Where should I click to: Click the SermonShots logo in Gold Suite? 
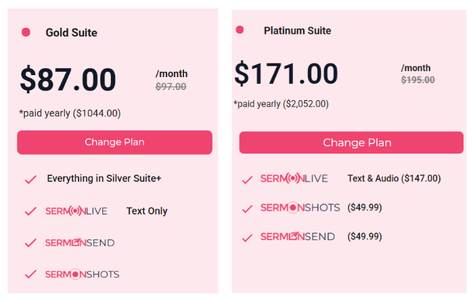click(82, 274)
